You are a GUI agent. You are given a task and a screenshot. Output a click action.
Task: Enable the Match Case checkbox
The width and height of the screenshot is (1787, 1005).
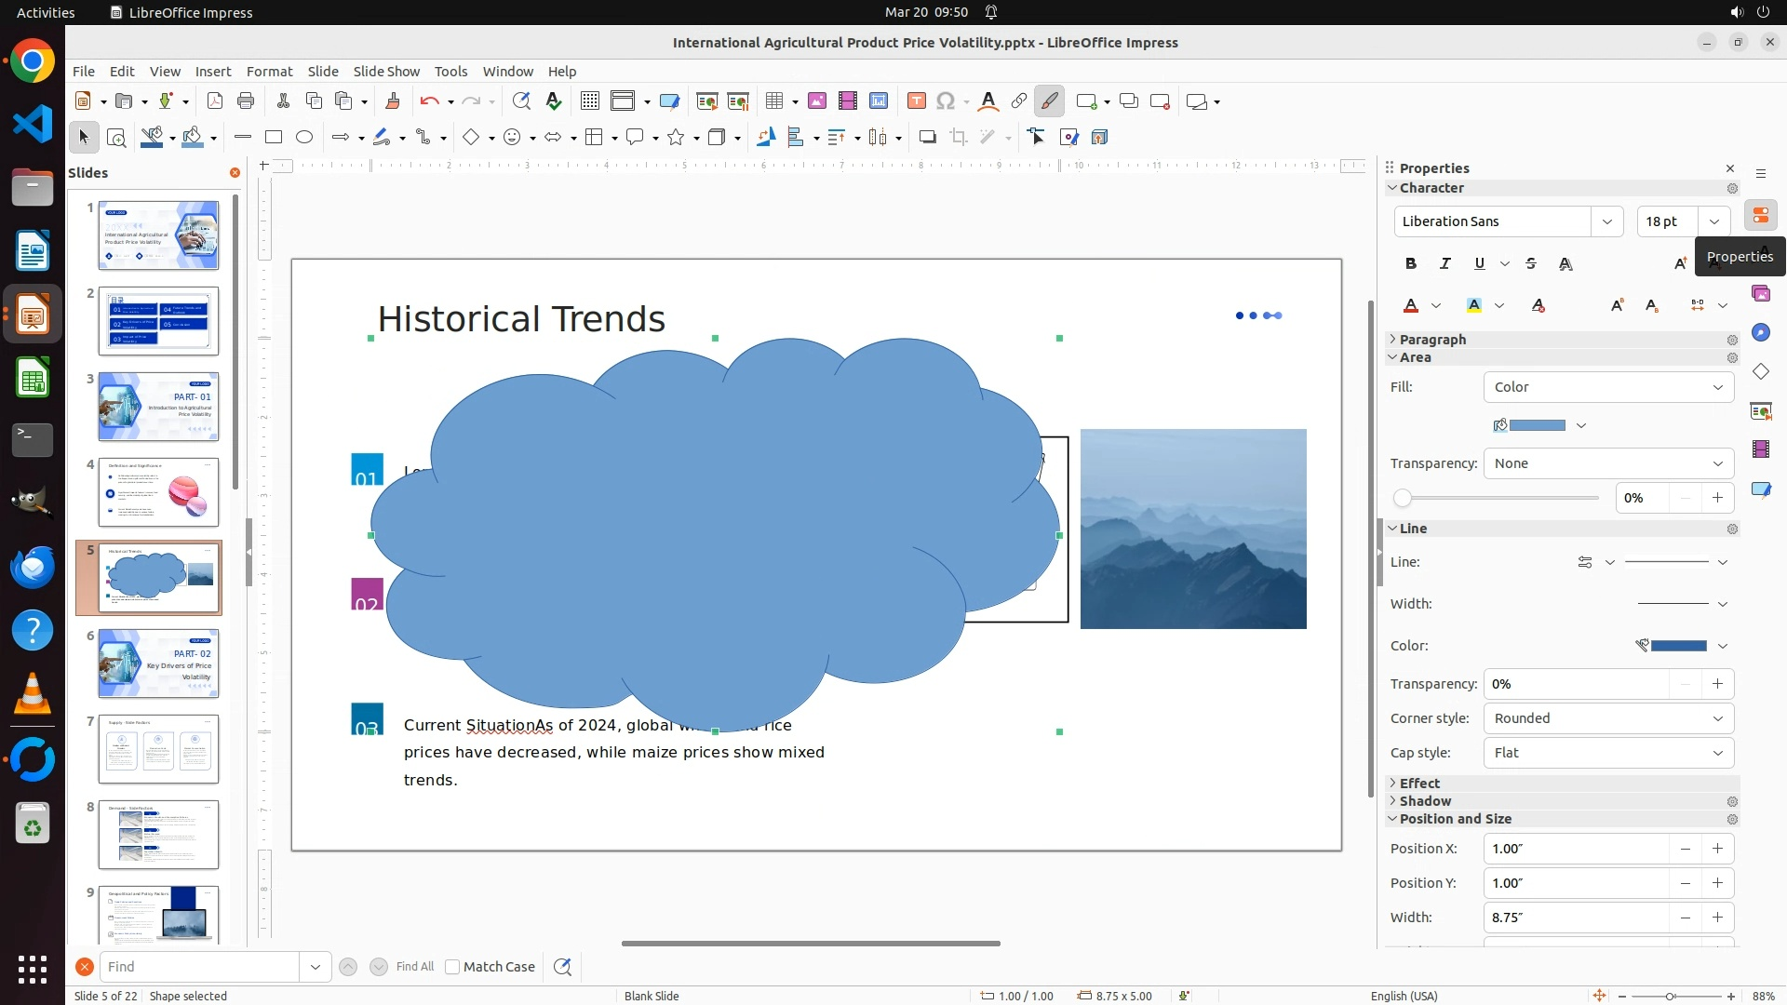pos(453,967)
